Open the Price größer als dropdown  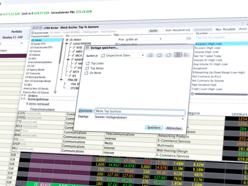pos(143,39)
